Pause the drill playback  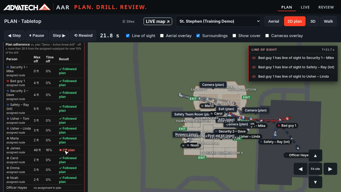pos(37,35)
